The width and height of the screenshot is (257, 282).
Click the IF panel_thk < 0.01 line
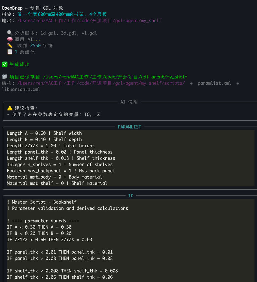coord(60,252)
